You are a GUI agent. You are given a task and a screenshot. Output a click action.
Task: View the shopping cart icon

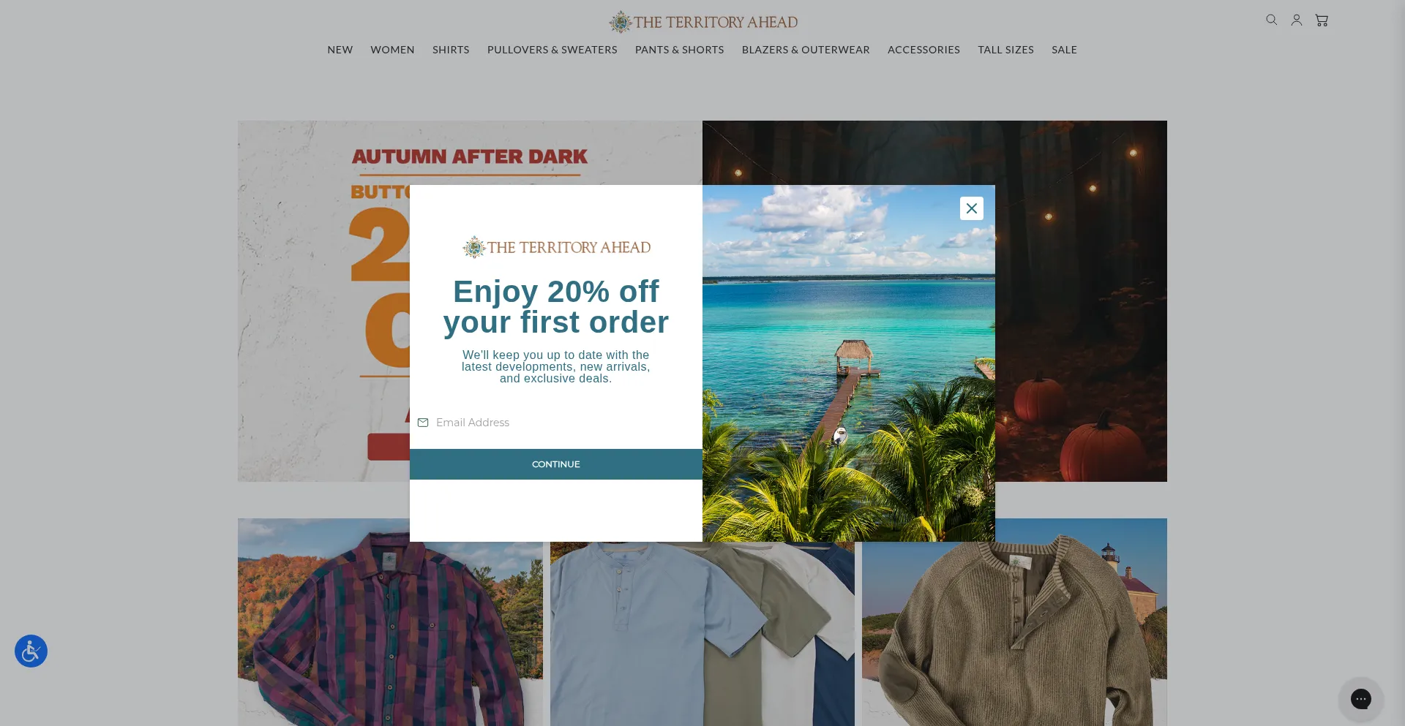click(x=1322, y=20)
